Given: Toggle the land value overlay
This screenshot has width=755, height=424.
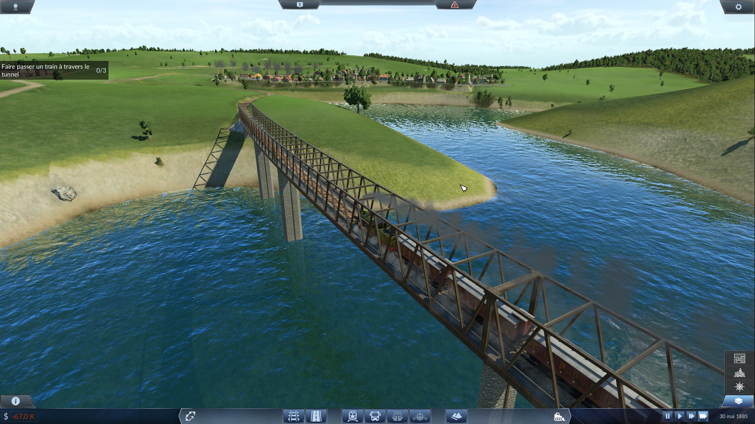Looking at the screenshot, I should 739,358.
